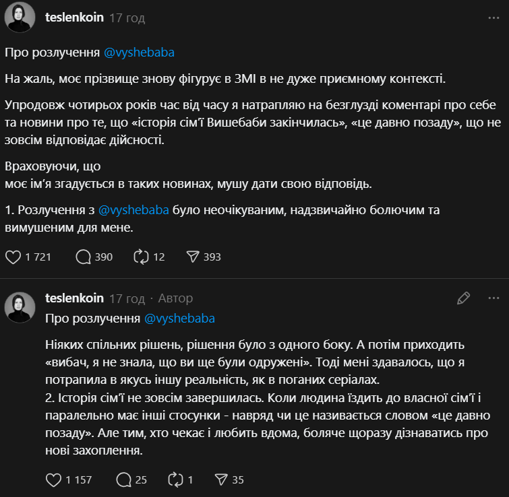Click teslenkoin username in the second post
This screenshot has width=509, height=497.
click(74, 298)
